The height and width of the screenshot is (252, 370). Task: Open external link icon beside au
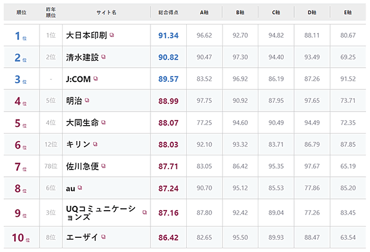81,189
